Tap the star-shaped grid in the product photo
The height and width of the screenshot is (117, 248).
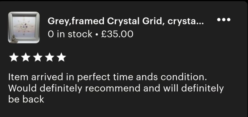(x=24, y=26)
